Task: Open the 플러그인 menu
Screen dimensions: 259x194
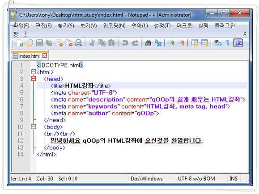Action: click(x=225, y=26)
